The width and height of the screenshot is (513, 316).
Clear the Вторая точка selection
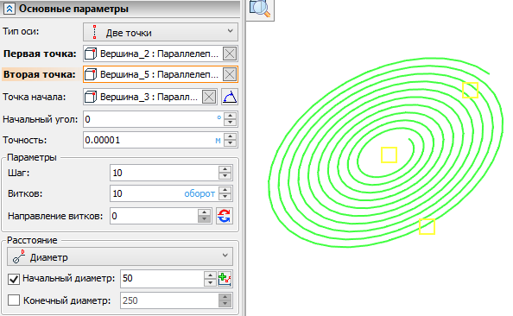click(x=230, y=74)
